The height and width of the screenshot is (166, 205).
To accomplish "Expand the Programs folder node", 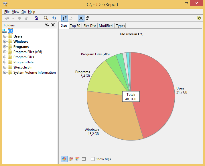I will tap(5, 47).
